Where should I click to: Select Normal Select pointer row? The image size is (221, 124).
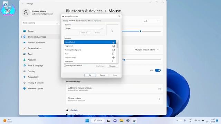tap(90, 42)
